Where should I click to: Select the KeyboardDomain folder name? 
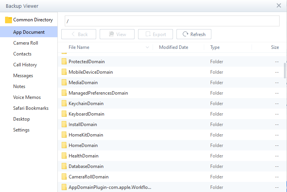[86, 114]
